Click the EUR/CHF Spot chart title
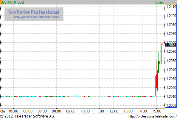 tap(13, 2)
